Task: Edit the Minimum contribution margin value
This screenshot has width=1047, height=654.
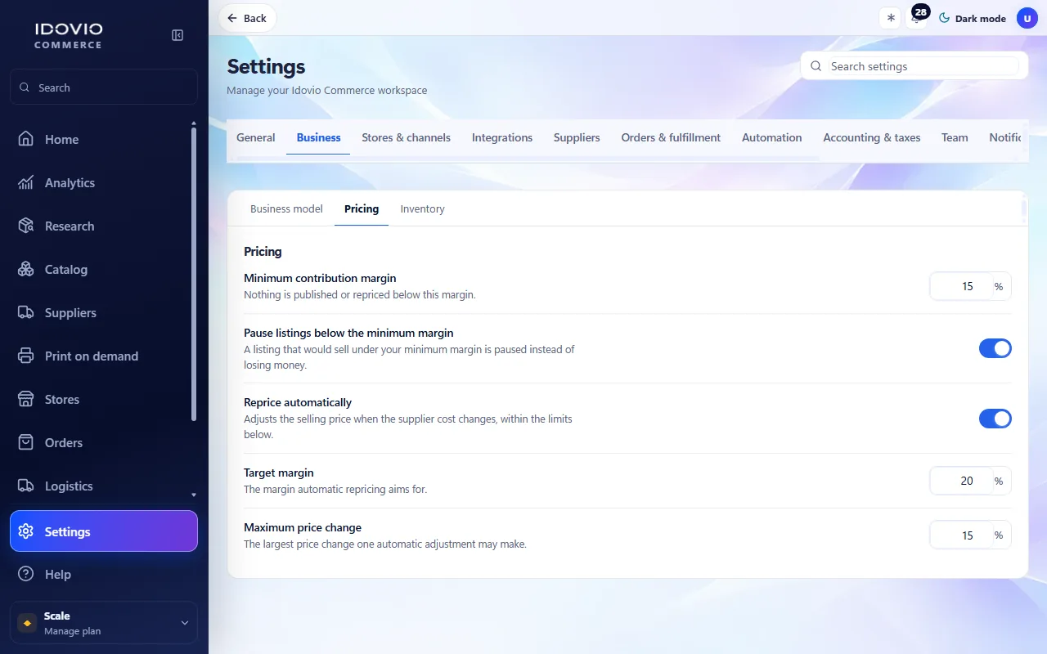Action: click(960, 286)
